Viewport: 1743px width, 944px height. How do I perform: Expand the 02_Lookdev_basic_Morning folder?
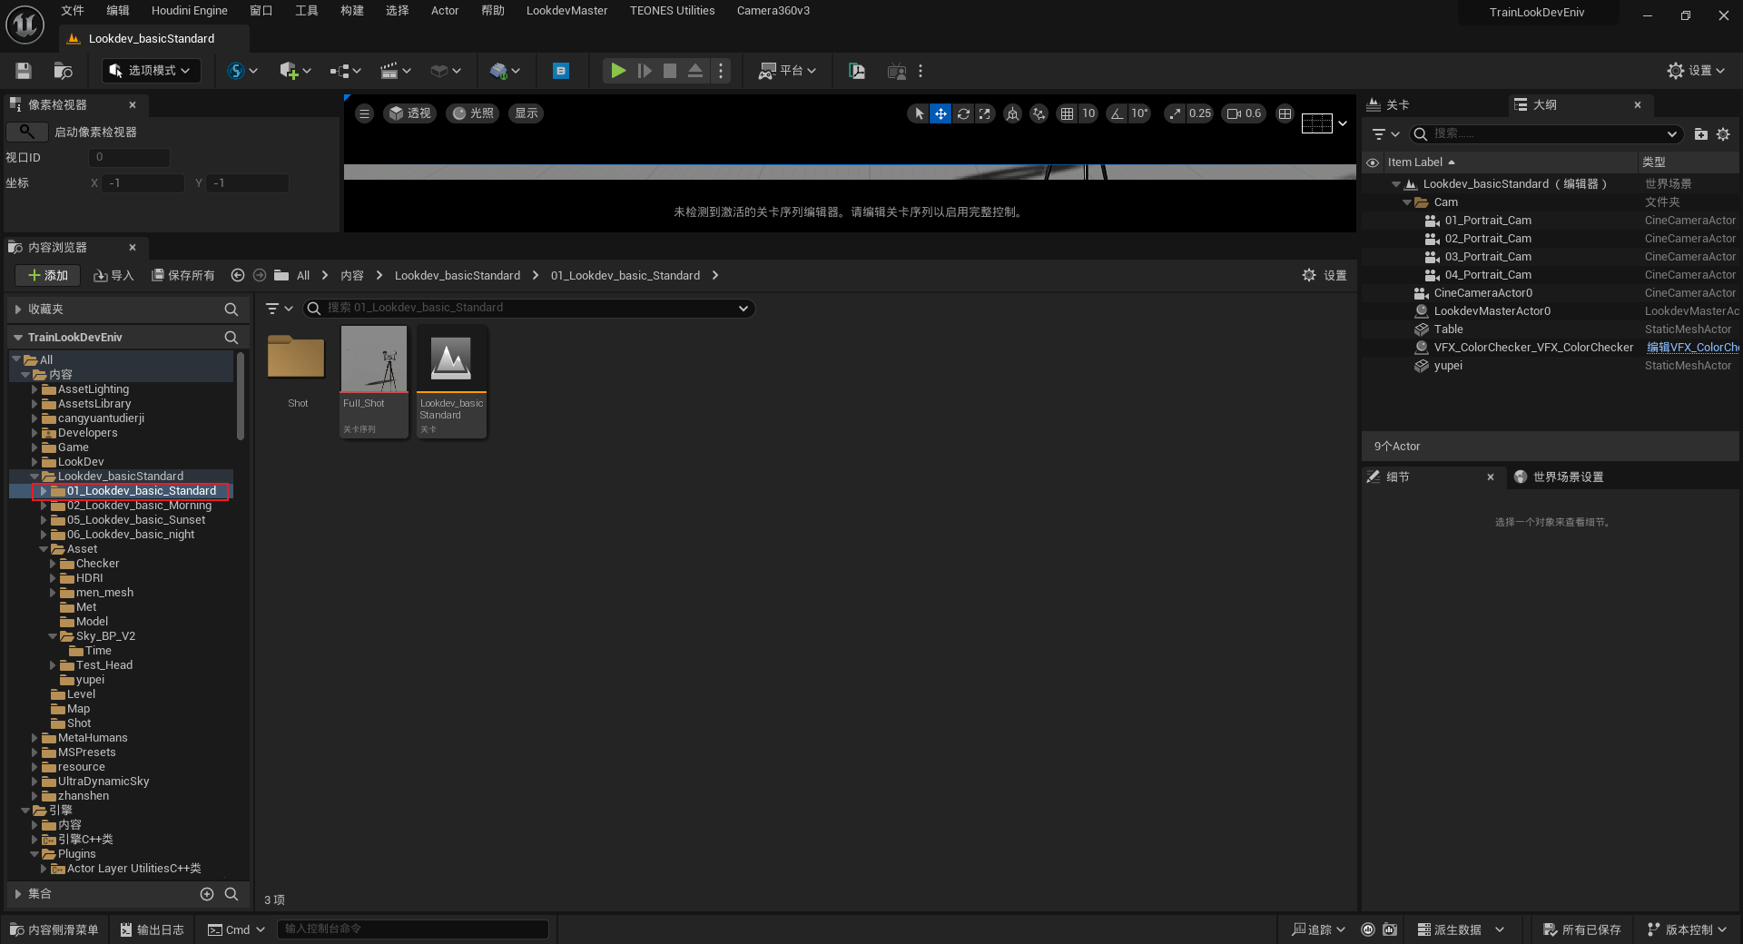(44, 506)
